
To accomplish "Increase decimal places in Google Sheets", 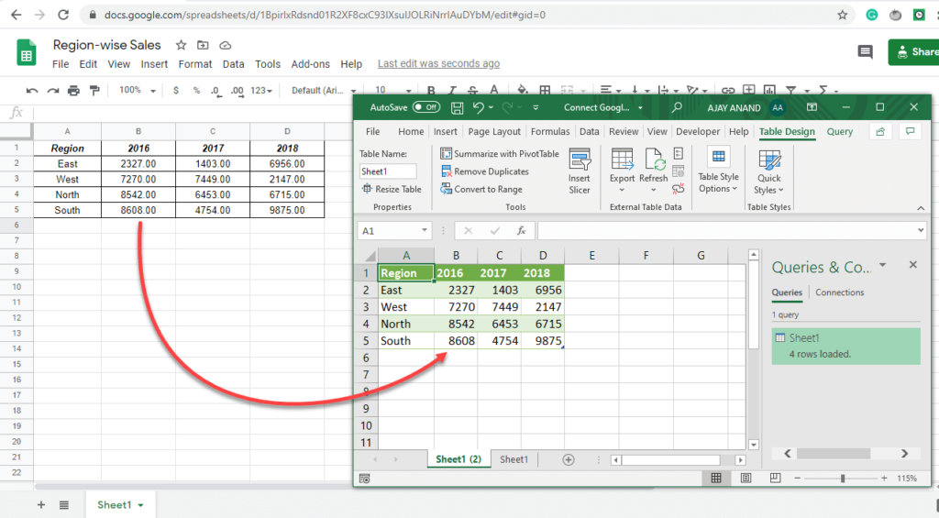I will coord(238,91).
